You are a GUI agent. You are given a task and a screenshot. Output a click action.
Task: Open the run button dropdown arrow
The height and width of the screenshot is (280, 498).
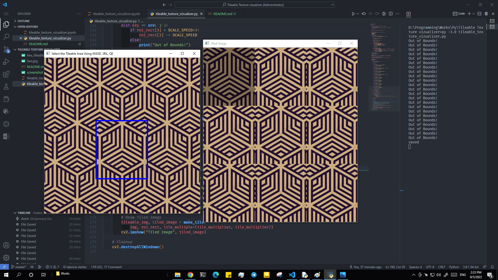click(358, 14)
